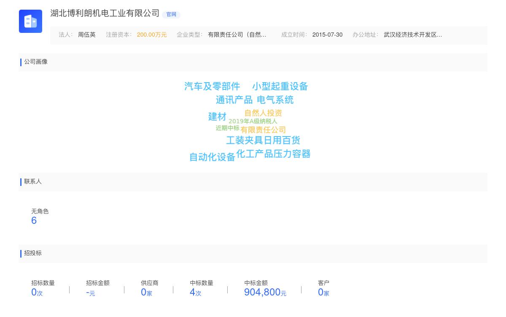Image resolution: width=506 pixels, height=317 pixels.
Task: Select word cloud tag 日用百货
Action: (282, 140)
